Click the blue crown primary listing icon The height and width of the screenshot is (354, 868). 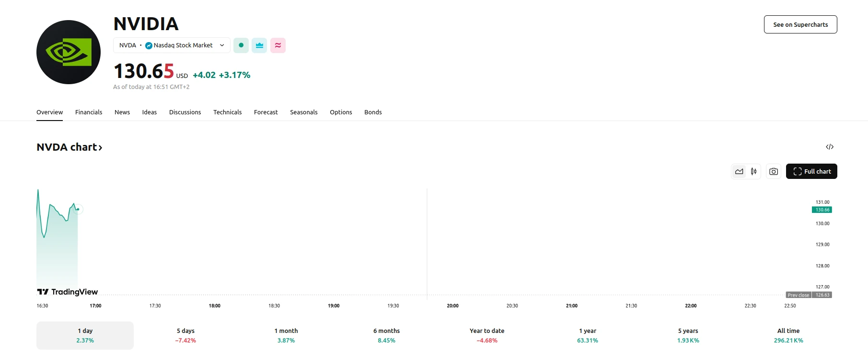[259, 45]
